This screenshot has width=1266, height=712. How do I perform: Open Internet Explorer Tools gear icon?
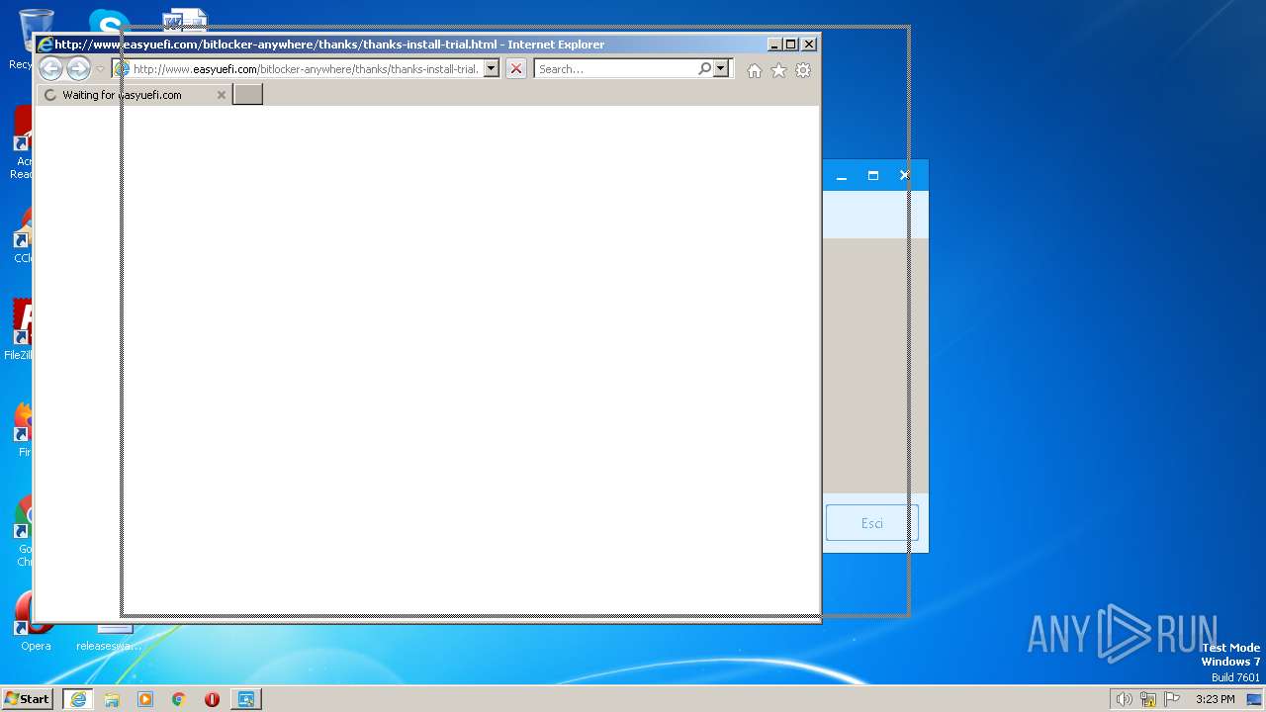coord(803,70)
